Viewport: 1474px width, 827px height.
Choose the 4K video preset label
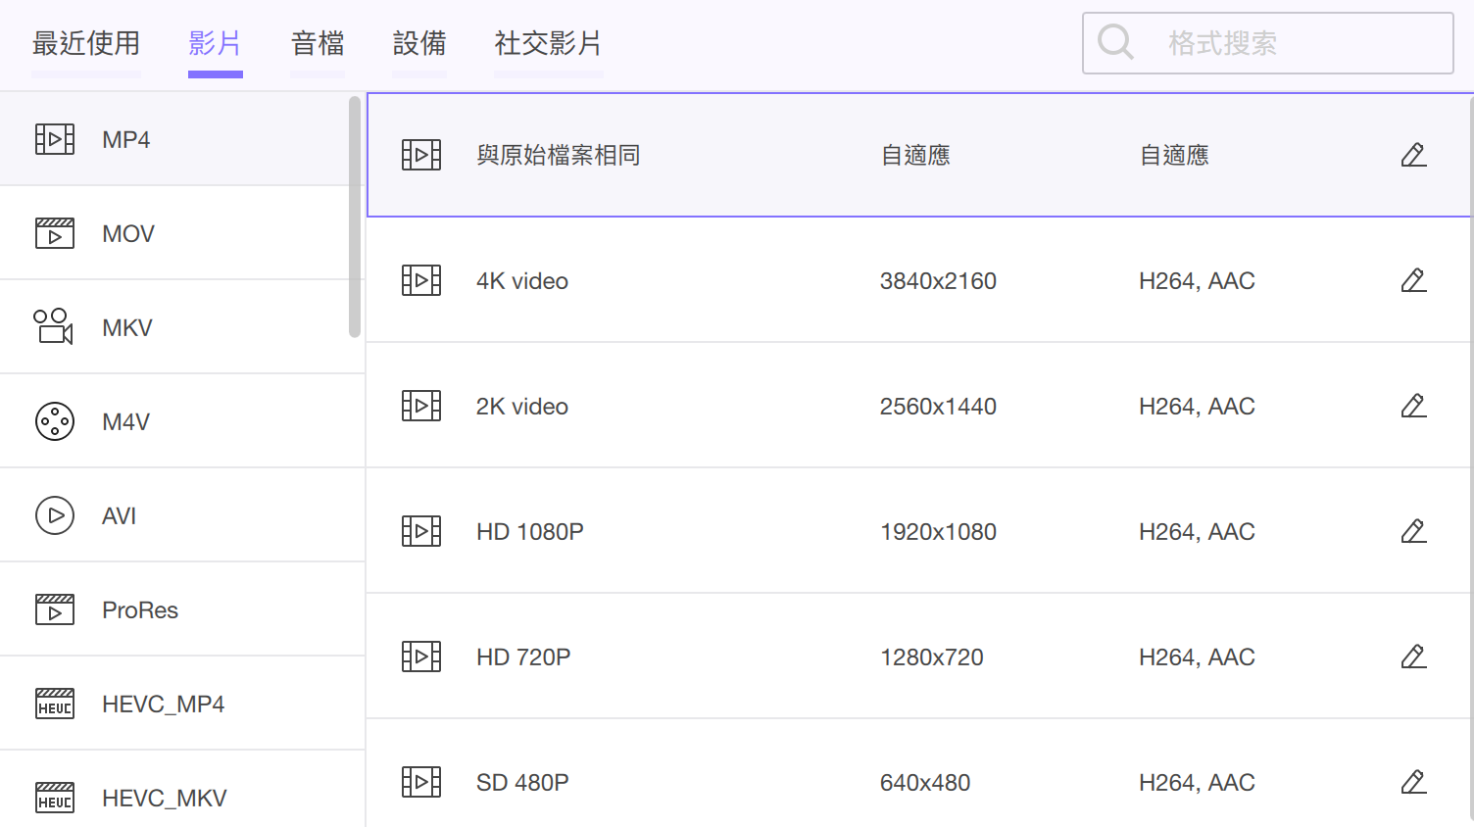click(522, 281)
